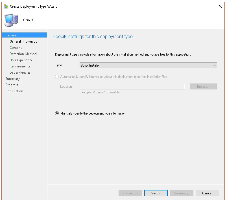Select the Completion step
Viewport: 227px width, 202px height.
[14, 91]
